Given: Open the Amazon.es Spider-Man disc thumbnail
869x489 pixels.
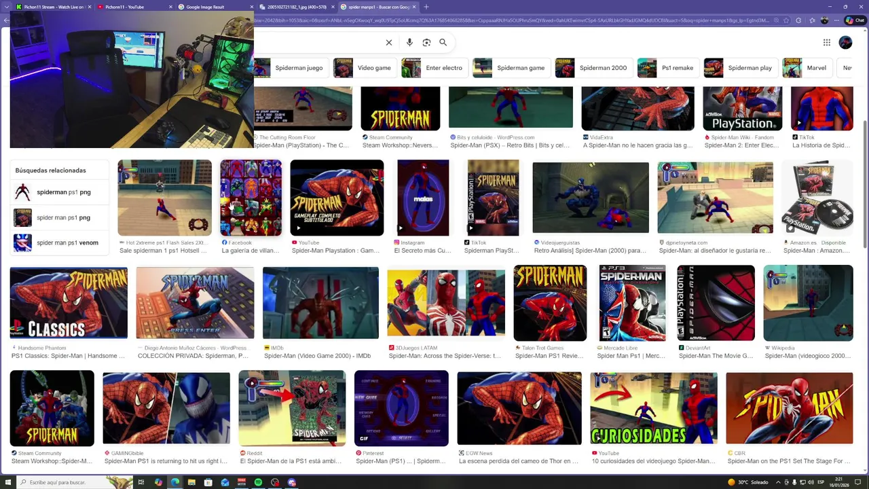Looking at the screenshot, I should pos(817,198).
